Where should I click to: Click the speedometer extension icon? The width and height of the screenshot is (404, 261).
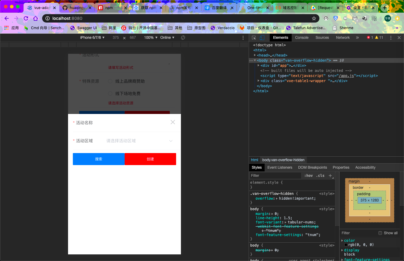[x=326, y=18]
